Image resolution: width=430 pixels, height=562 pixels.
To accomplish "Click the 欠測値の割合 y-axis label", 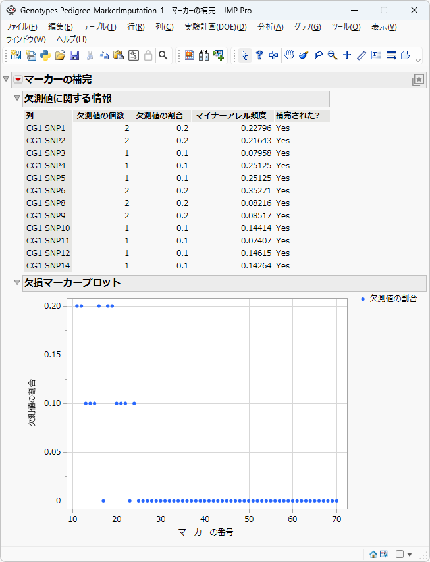I will click(x=32, y=403).
